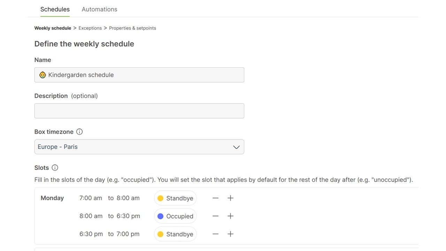This screenshot has width=446, height=251.
Task: Select the Schedules tab
Action: [x=55, y=9]
